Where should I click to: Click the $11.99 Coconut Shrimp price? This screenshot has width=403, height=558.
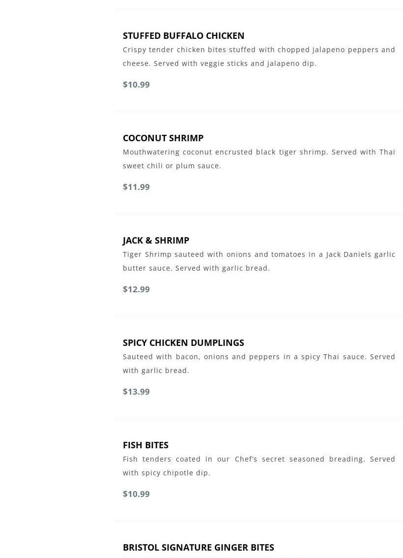(136, 187)
